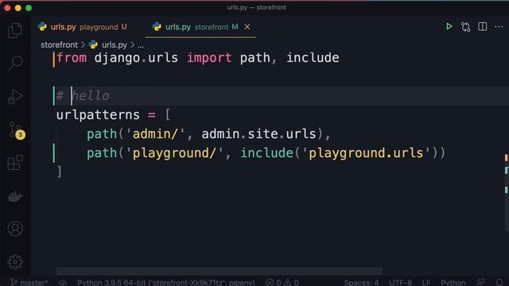Click 'django.urls' in import line
The height and width of the screenshot is (286, 509).
[136, 58]
